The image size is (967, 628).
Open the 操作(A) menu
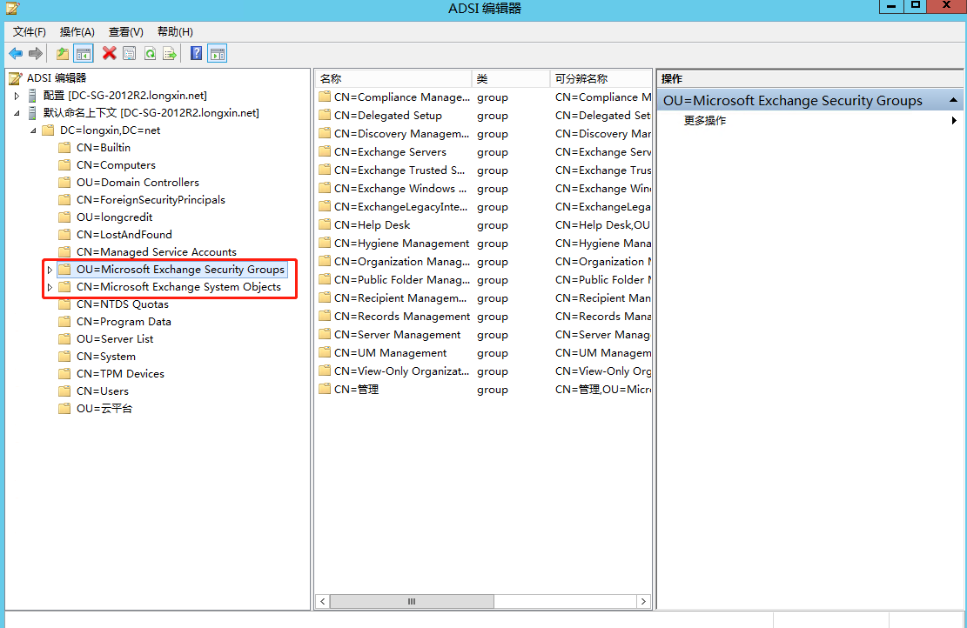point(77,31)
